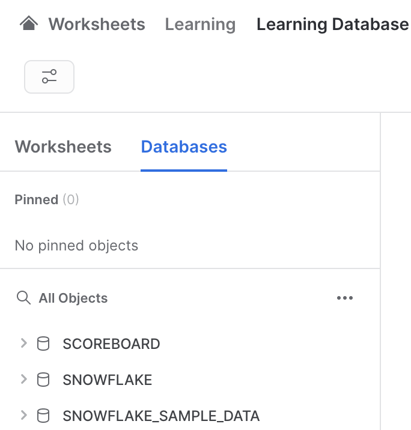Select the SNOWFLAKE database name
The image size is (411, 430).
pyautogui.click(x=108, y=380)
